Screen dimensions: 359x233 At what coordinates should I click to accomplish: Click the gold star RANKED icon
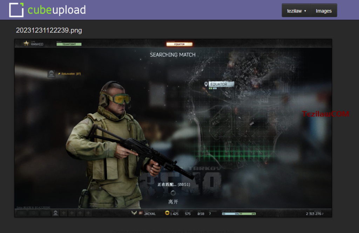pyautogui.click(x=26, y=43)
